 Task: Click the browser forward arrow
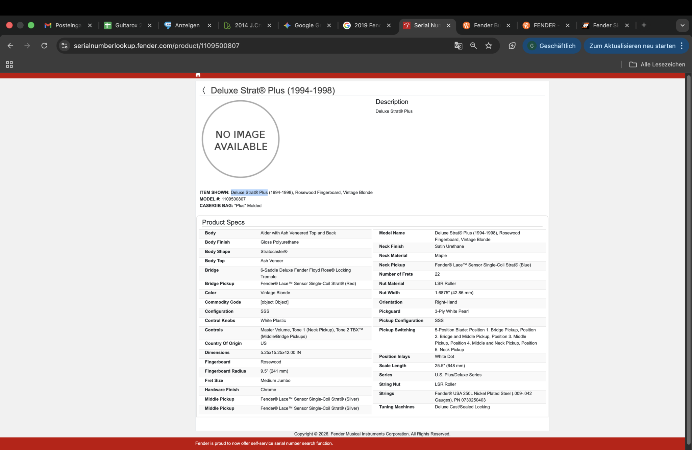tap(27, 46)
